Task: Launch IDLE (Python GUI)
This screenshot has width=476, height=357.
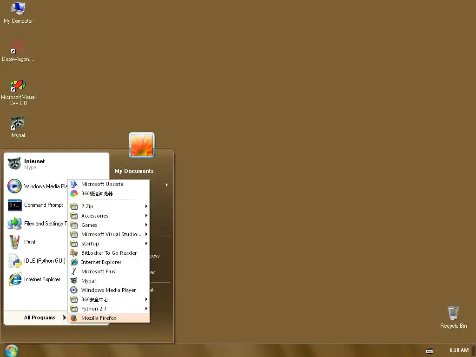Action: pyautogui.click(x=37, y=261)
